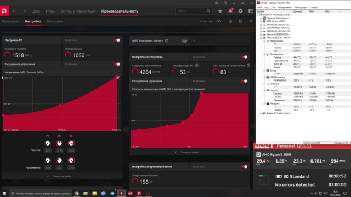The image size is (351, 197).
Task: Select the Графика frequency row in HWMonitor
Action: (x=303, y=94)
